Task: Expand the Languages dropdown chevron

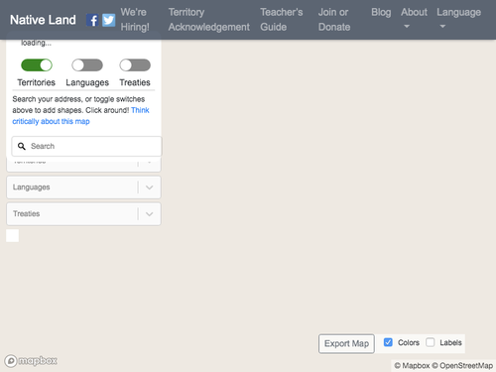Action: click(x=149, y=187)
